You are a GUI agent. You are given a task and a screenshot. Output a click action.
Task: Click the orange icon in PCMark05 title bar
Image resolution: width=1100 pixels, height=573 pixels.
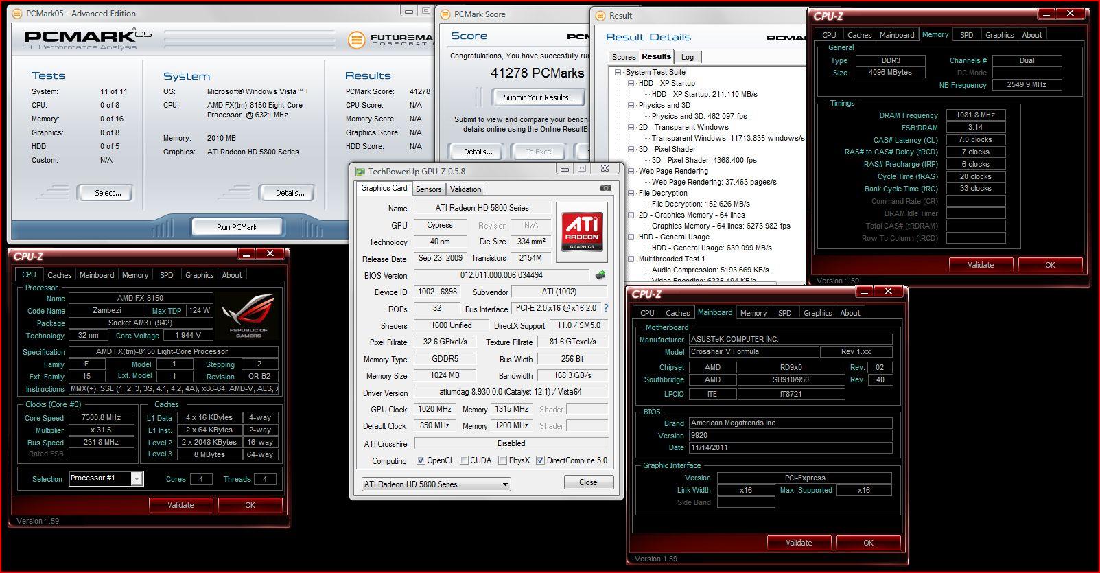click(16, 13)
